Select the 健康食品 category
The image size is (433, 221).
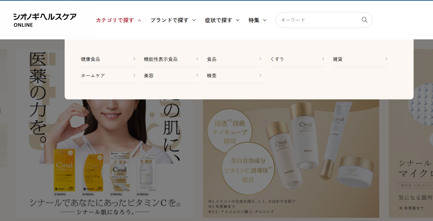point(108,59)
